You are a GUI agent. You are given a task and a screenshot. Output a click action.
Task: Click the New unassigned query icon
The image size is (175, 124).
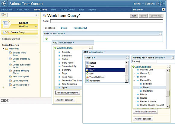10,76
